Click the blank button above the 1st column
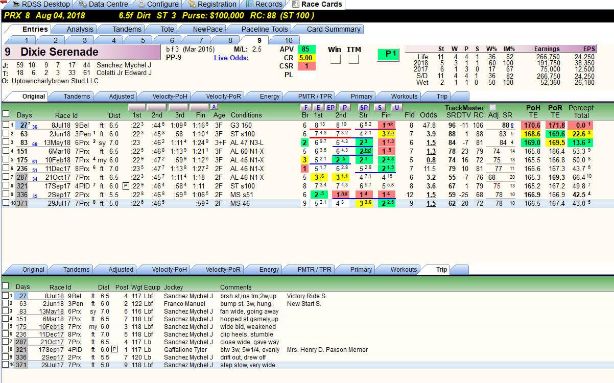The height and width of the screenshot is (383, 614). pyautogui.click(x=138, y=107)
